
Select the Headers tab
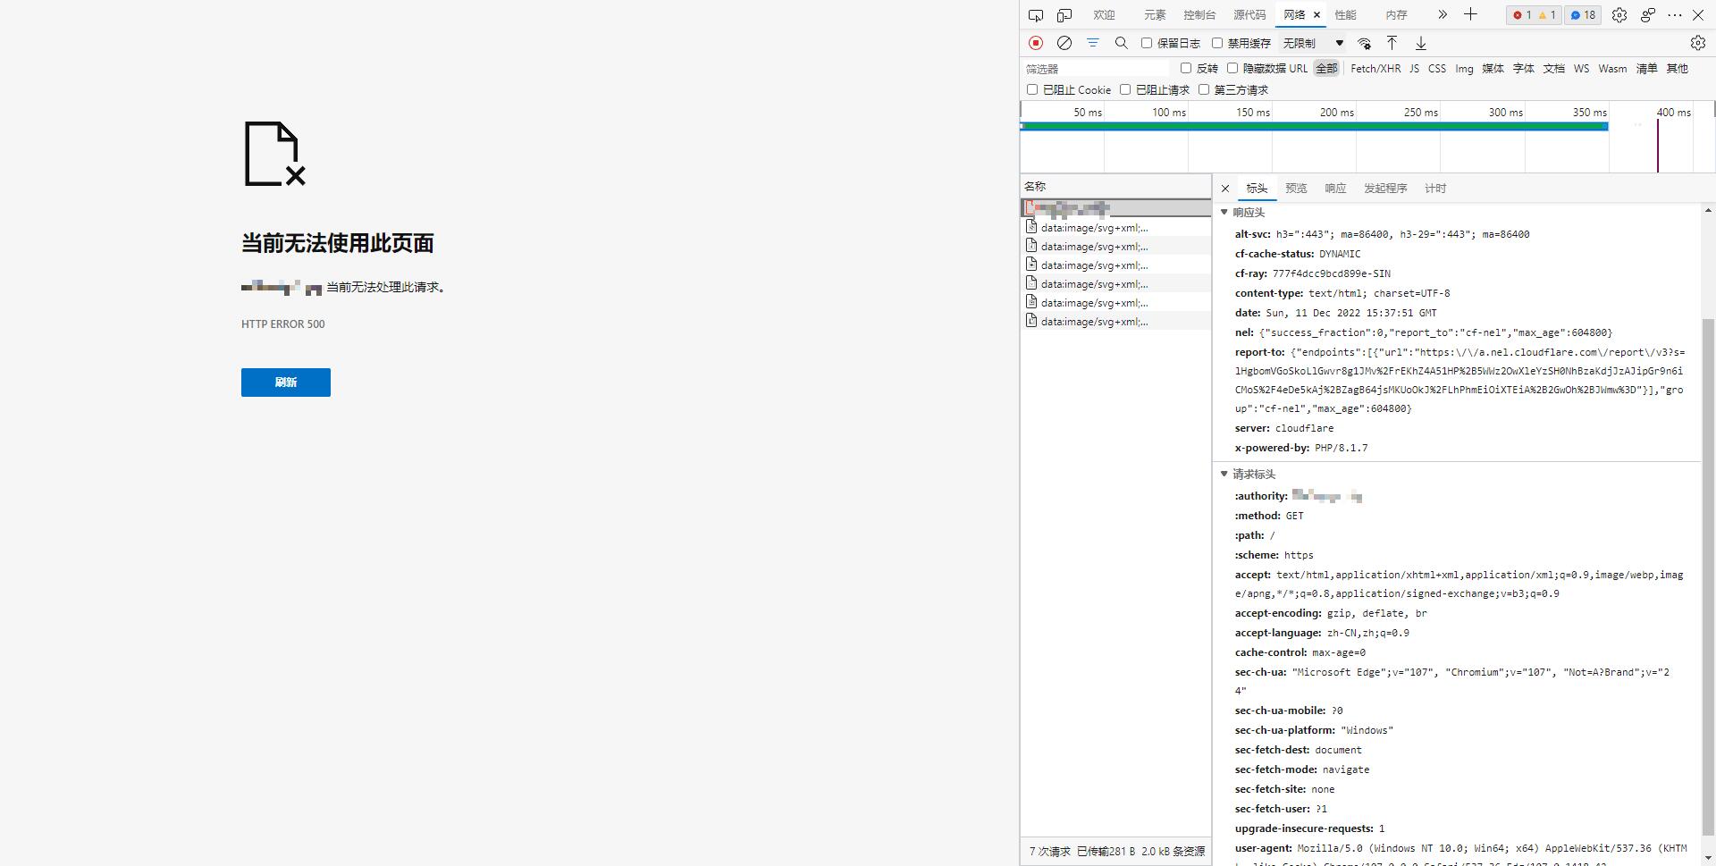[x=1257, y=189]
